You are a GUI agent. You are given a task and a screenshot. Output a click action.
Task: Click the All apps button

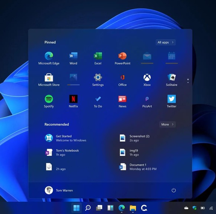coord(166,42)
